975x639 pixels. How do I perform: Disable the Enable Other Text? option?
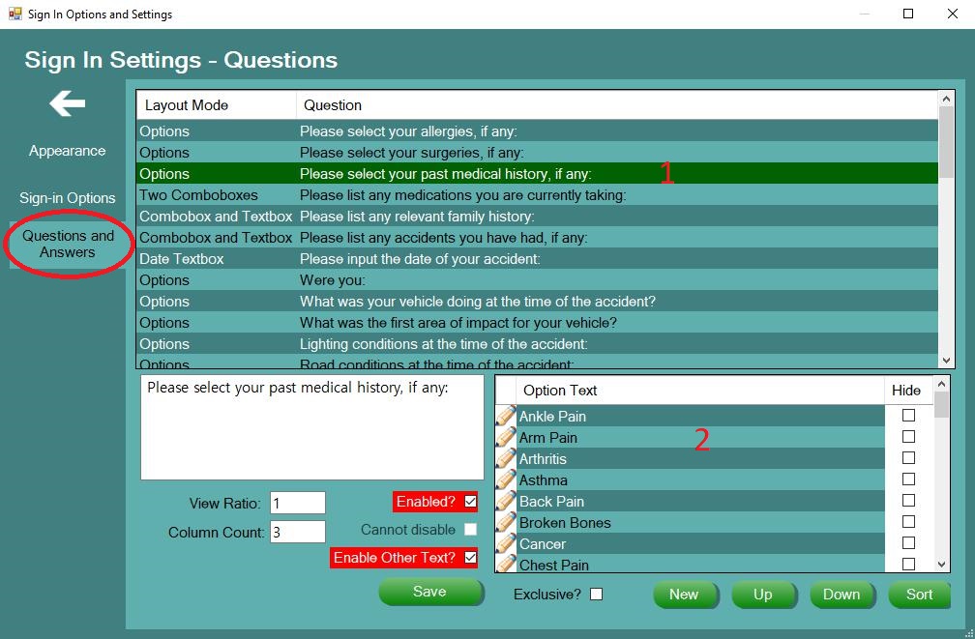469,558
